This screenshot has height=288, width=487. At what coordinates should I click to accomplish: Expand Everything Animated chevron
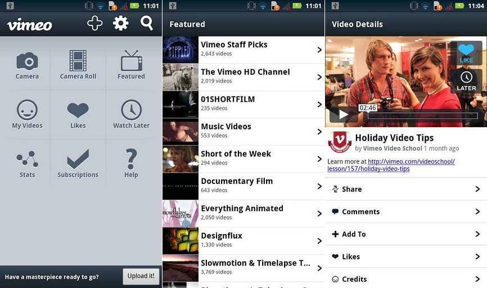click(x=319, y=213)
